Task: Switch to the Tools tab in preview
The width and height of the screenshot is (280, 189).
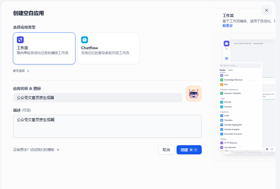Action: [x=230, y=70]
